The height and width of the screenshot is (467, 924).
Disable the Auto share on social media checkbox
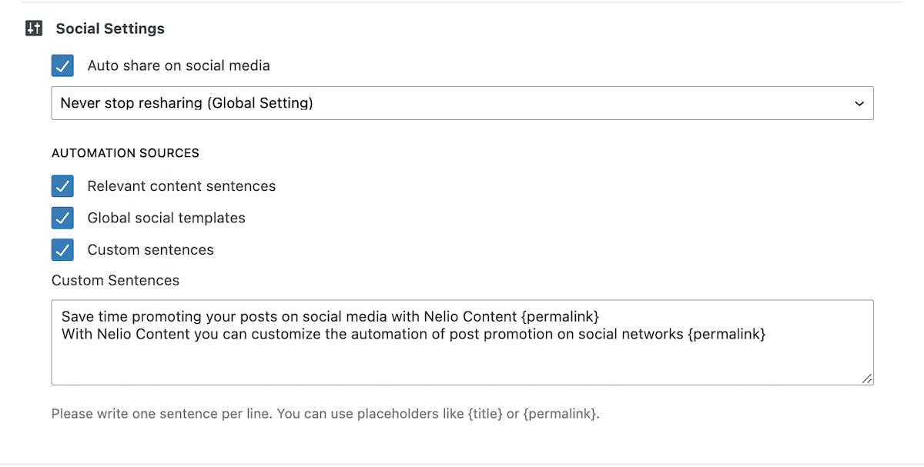(x=62, y=65)
